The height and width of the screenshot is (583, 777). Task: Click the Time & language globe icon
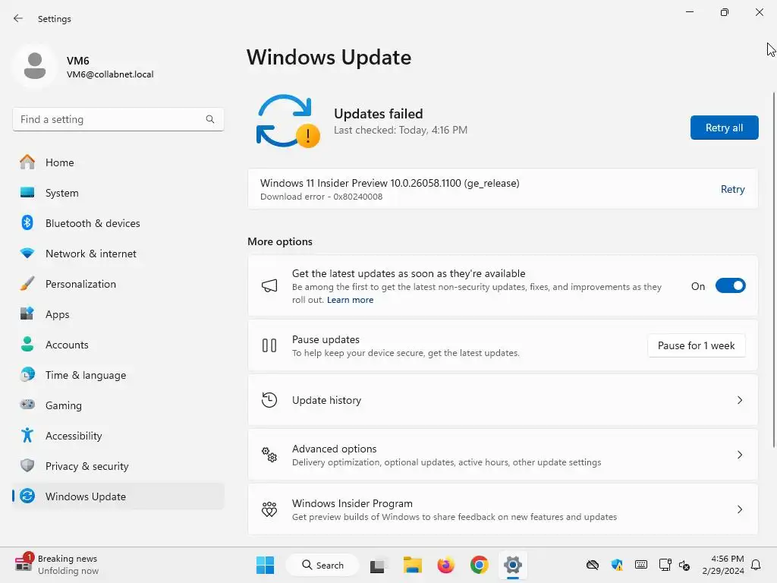point(27,375)
